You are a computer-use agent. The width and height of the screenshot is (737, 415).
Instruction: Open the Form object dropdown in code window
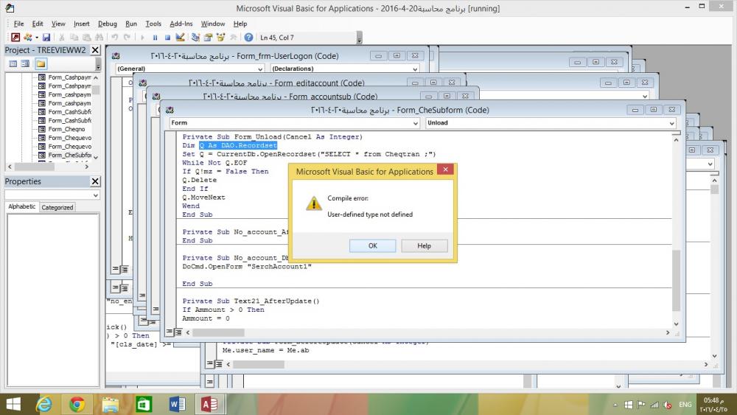pyautogui.click(x=415, y=123)
